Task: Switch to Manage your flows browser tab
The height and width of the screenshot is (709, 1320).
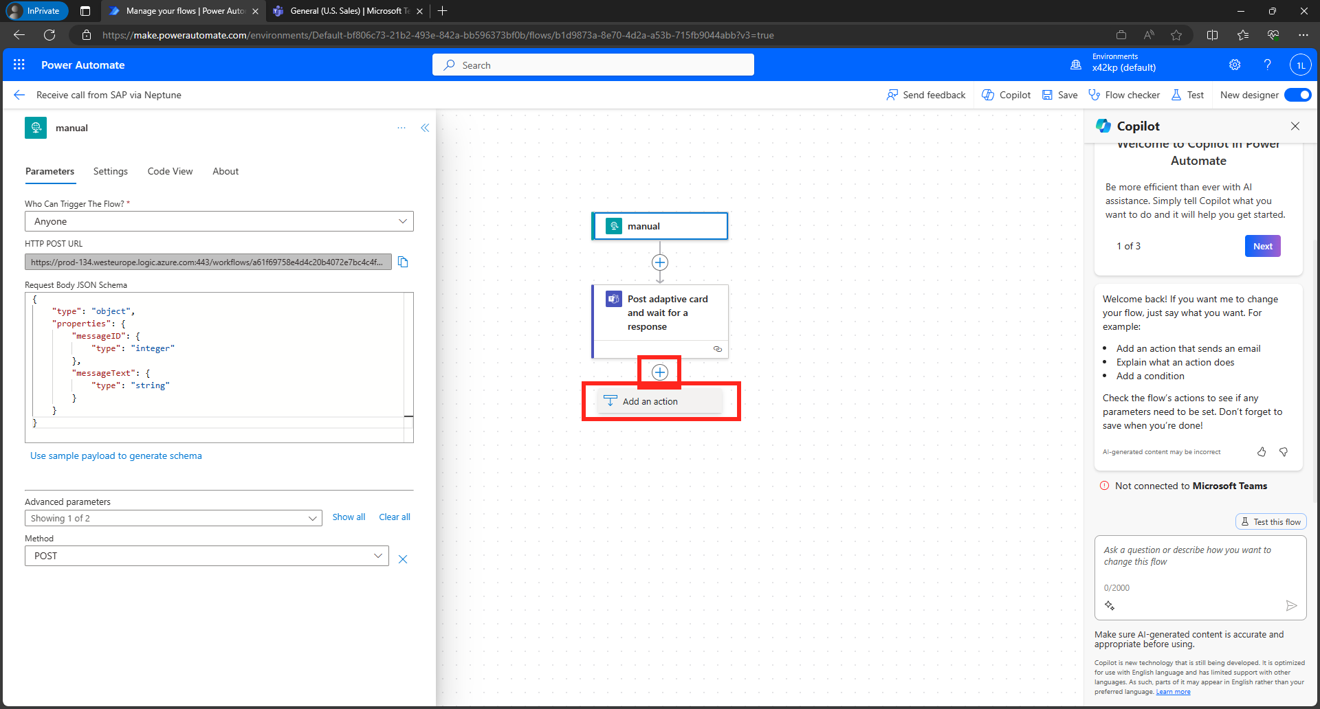Action: coord(183,11)
